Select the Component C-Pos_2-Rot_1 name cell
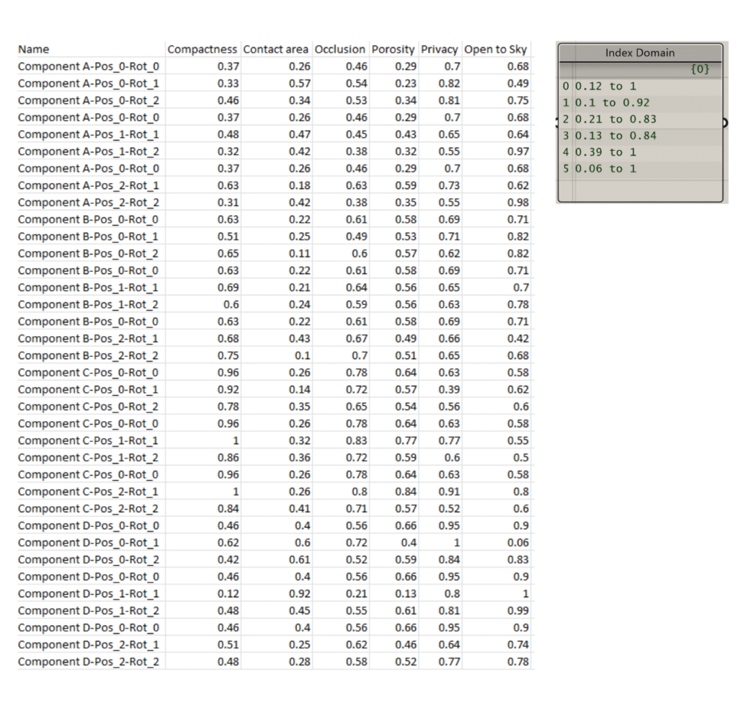738x713 pixels. pyautogui.click(x=89, y=492)
